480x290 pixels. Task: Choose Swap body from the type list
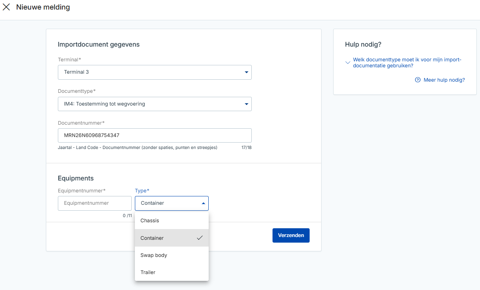(172, 255)
